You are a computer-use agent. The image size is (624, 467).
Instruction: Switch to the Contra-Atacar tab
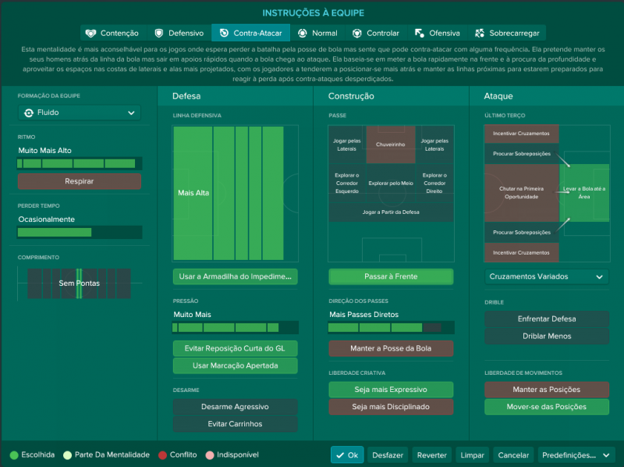pos(250,34)
